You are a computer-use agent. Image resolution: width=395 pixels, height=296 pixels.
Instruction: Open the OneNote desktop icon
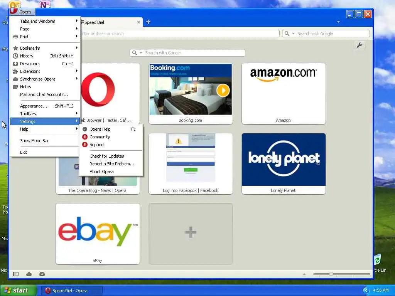pos(45,4)
